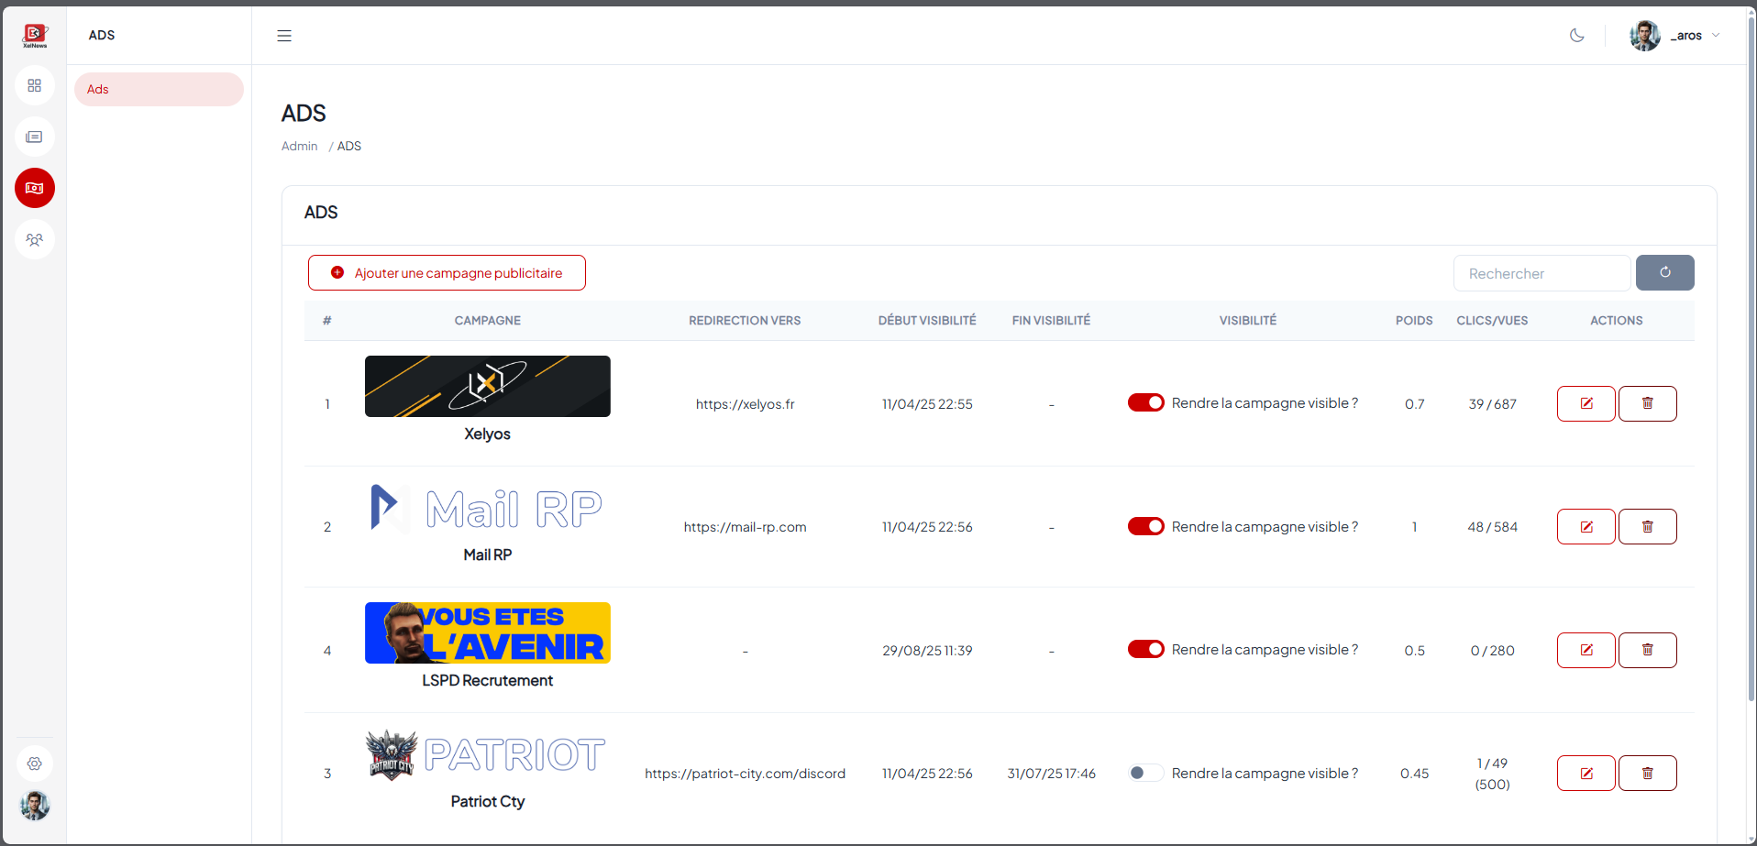Screen dimensions: 1757x846
Task: Toggle dark mode moon icon
Action: click(1576, 36)
